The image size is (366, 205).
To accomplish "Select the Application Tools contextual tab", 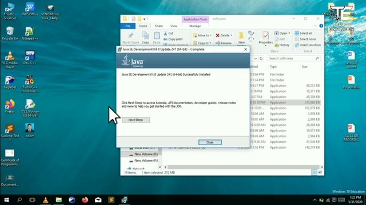I will (195, 19).
